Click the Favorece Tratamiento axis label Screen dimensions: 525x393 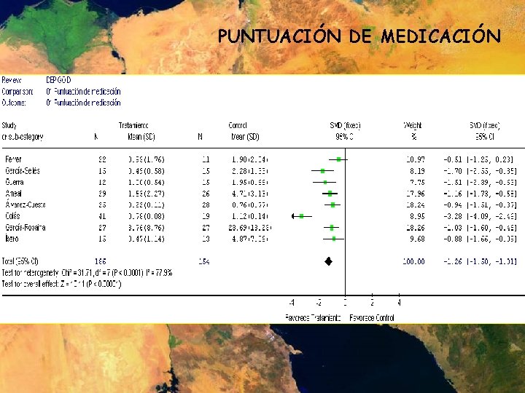313,318
